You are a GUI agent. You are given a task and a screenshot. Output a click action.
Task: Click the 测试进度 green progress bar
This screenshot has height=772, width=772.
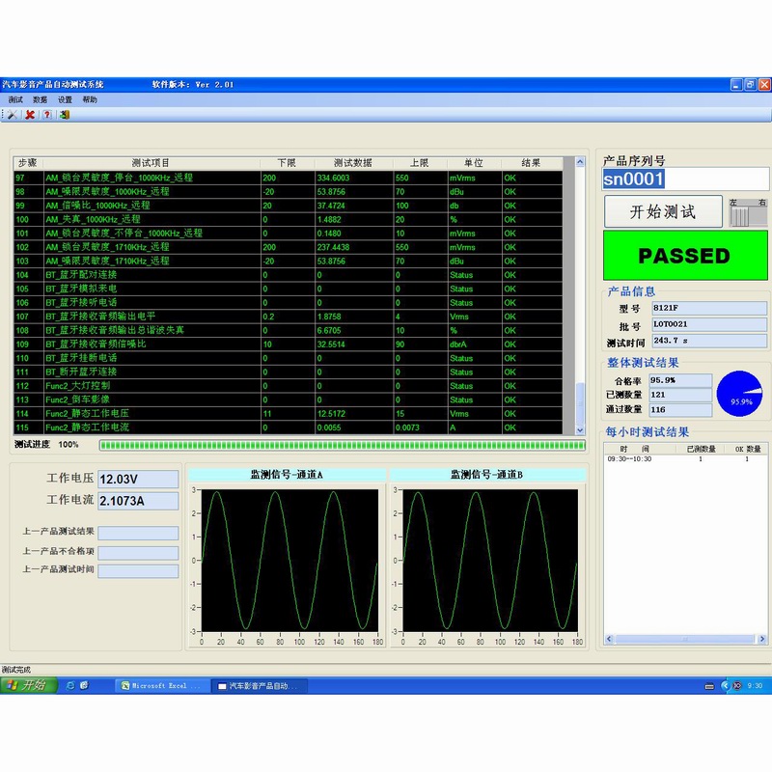pos(343,445)
